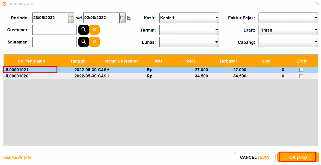Select sale row JL00001020
This screenshot has width=321, height=165.
click(x=161, y=76)
